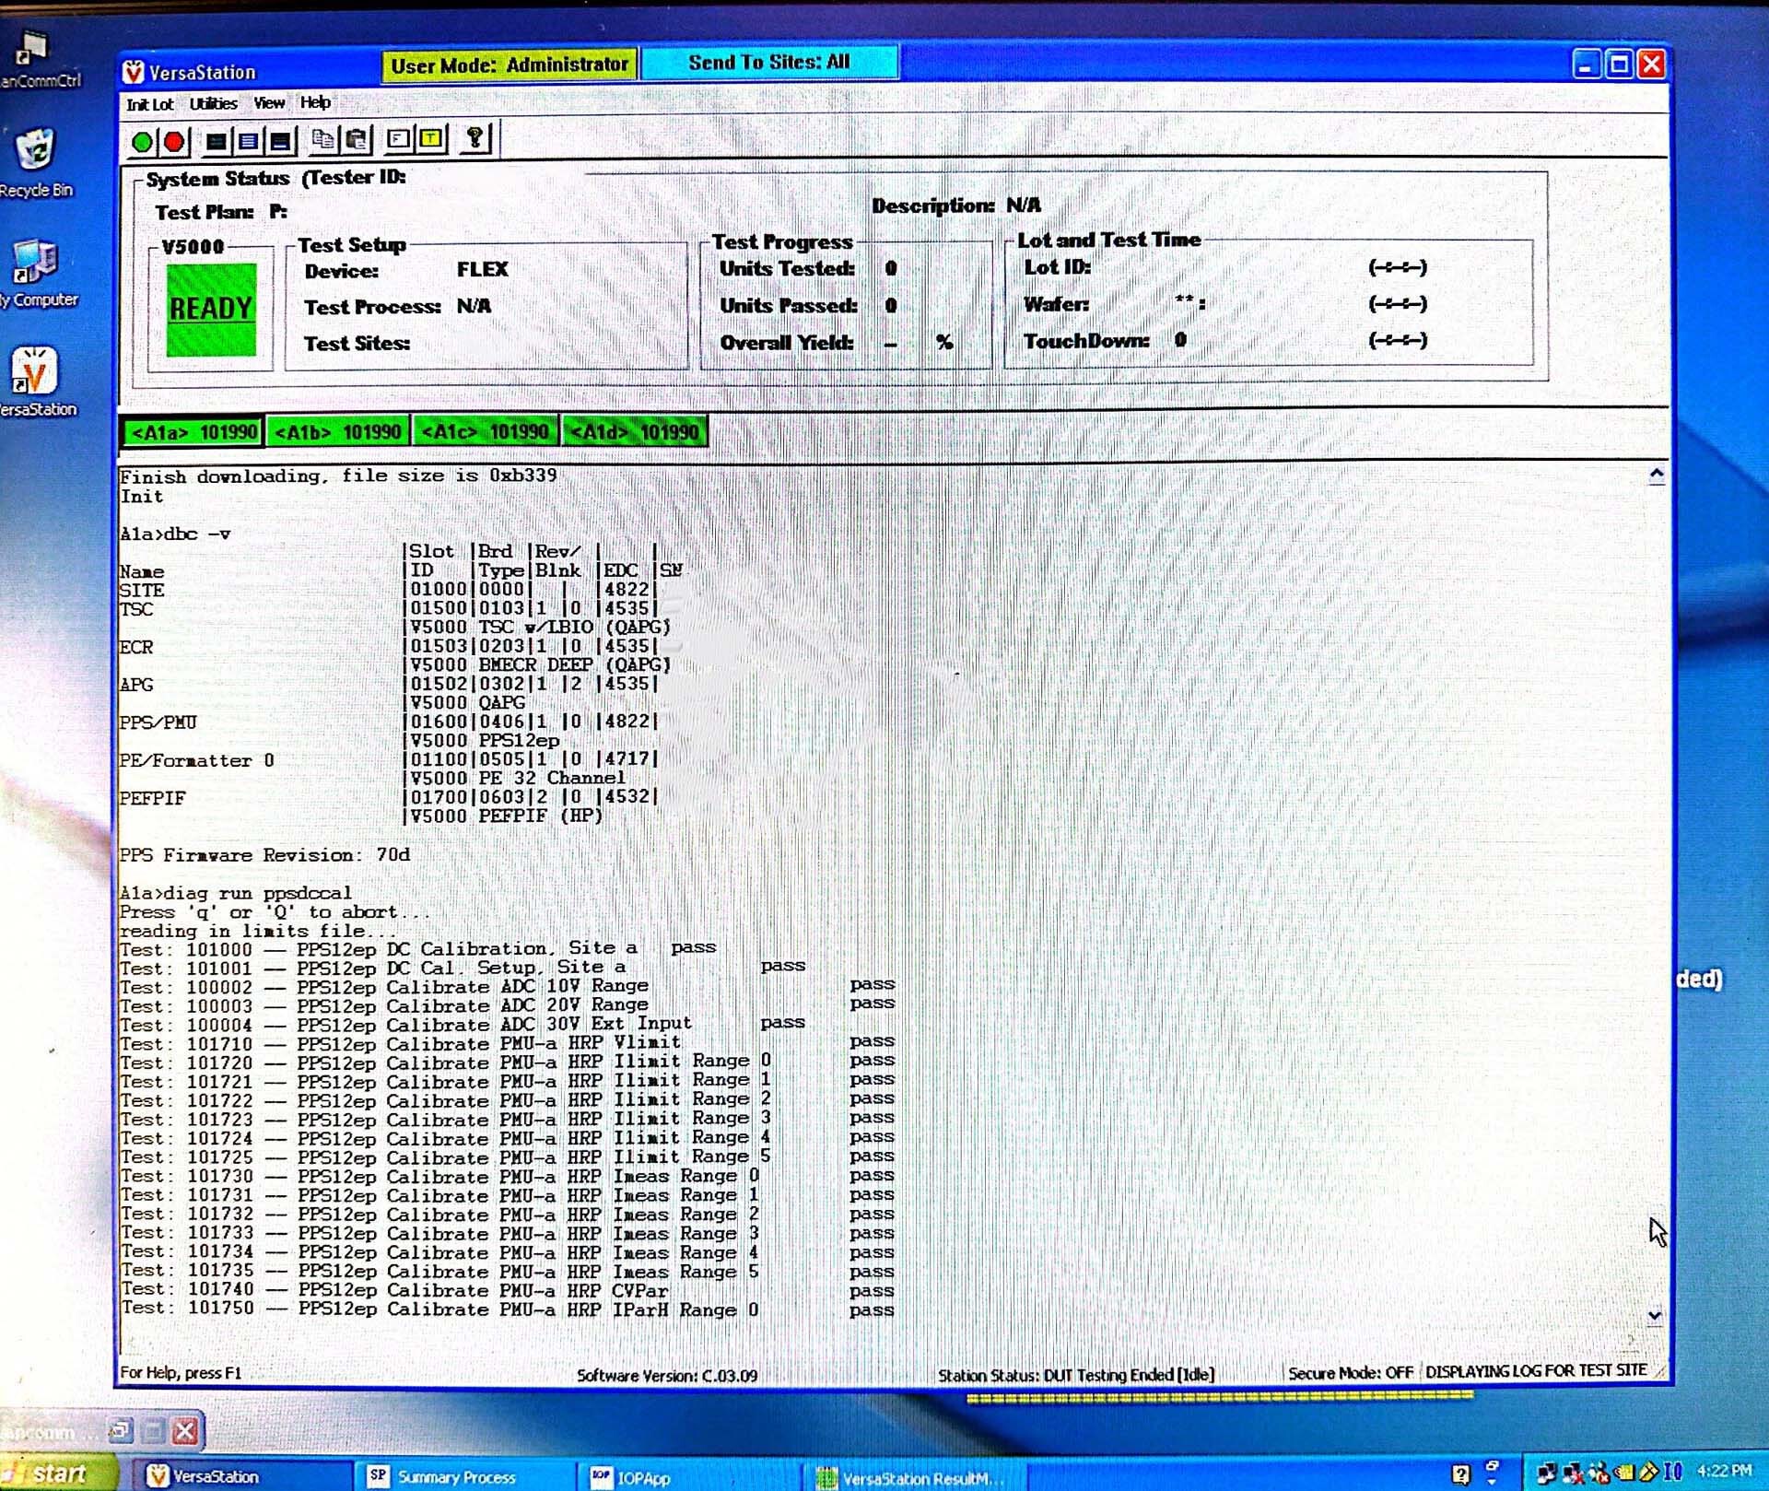Click the help question icon in system tray

1460,1473
